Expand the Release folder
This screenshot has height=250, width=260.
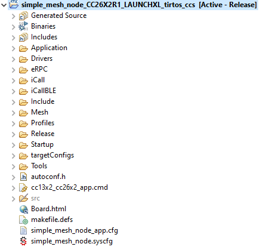coord(13,134)
